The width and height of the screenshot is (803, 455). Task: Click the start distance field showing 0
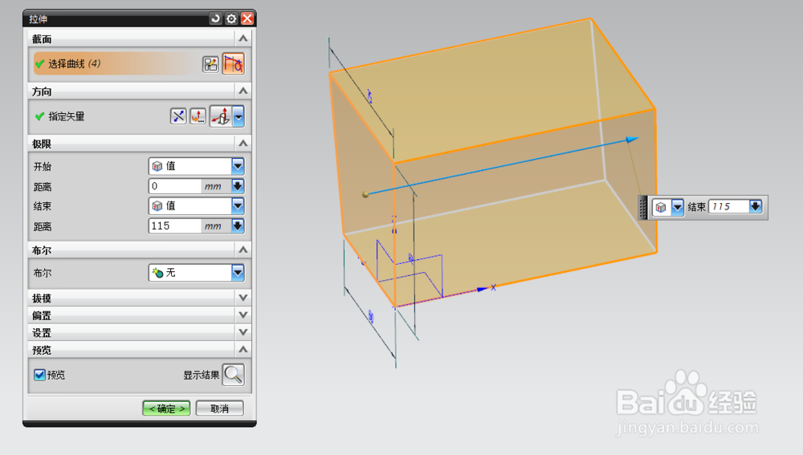(x=175, y=186)
